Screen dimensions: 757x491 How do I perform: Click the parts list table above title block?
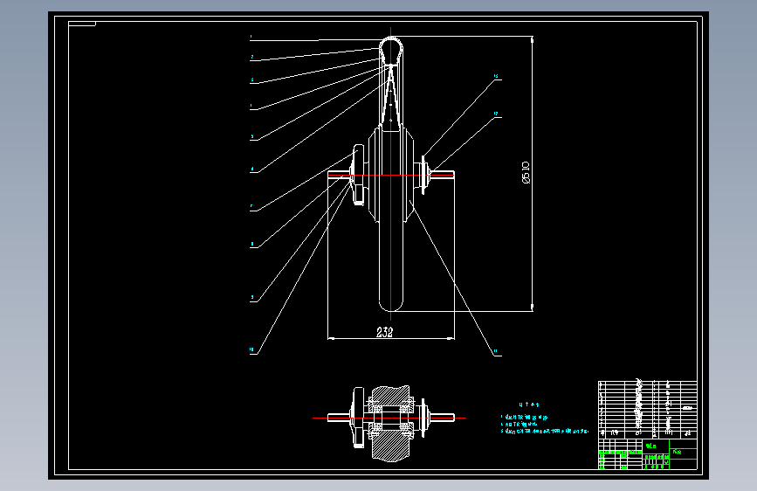(x=647, y=409)
